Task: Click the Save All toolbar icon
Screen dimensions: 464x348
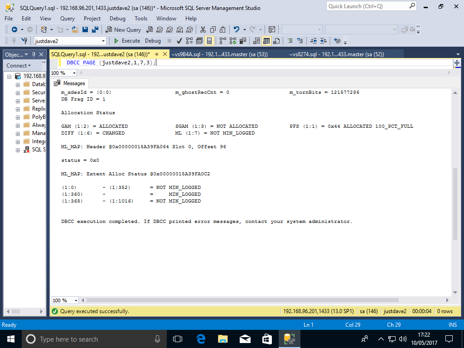Action: pos(95,29)
